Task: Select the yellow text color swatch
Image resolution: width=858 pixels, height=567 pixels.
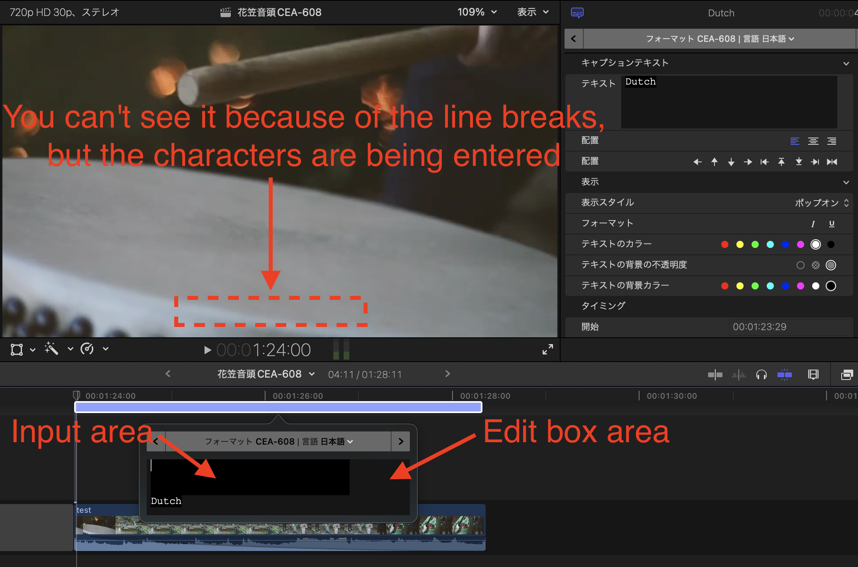Action: pos(740,244)
